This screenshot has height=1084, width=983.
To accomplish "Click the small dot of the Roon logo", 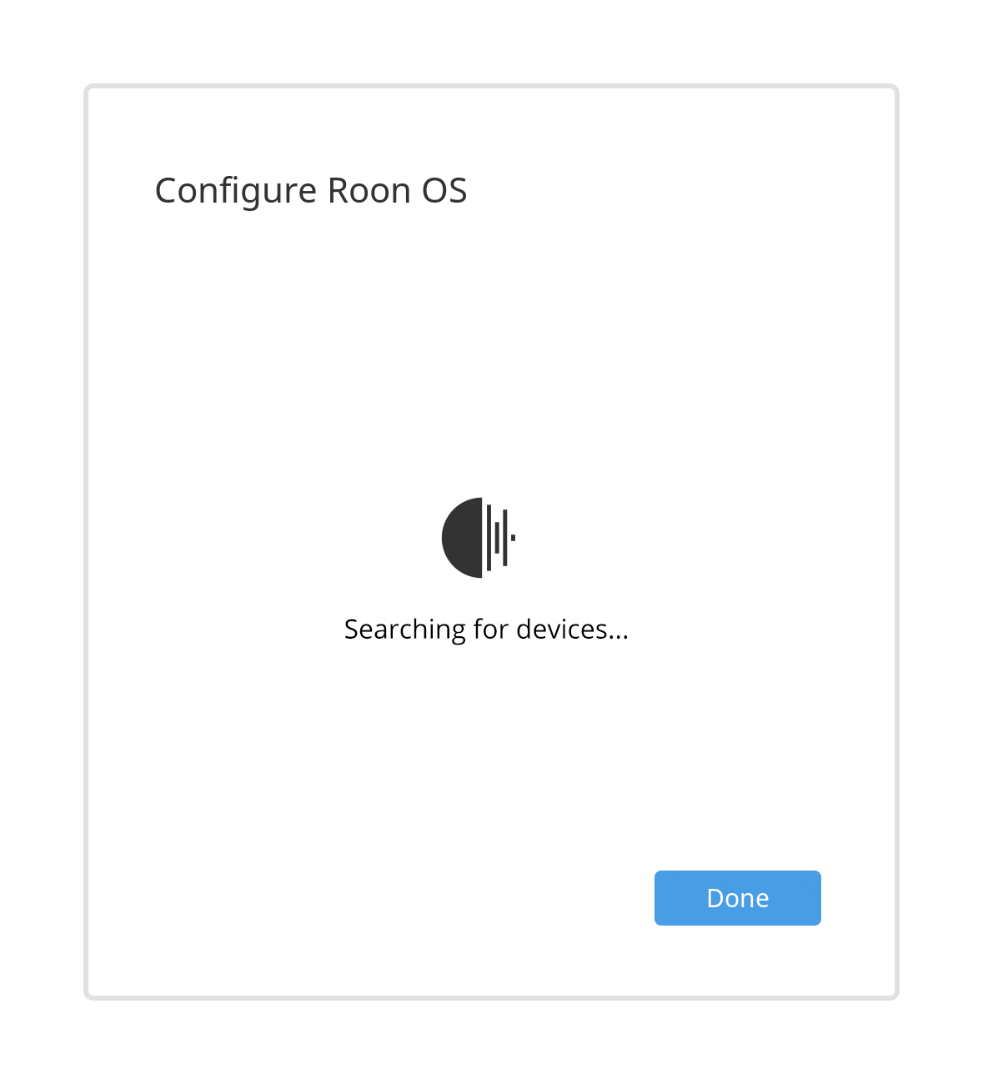I will coord(513,538).
